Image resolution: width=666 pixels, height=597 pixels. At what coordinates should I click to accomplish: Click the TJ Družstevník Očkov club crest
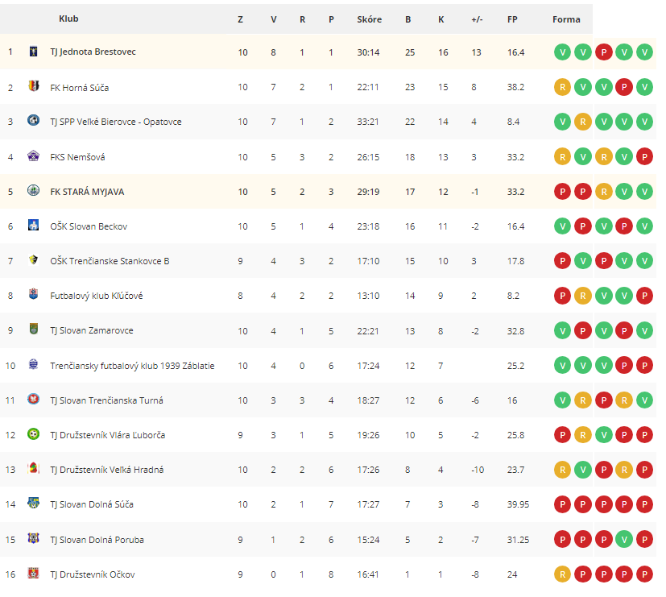tap(33, 573)
